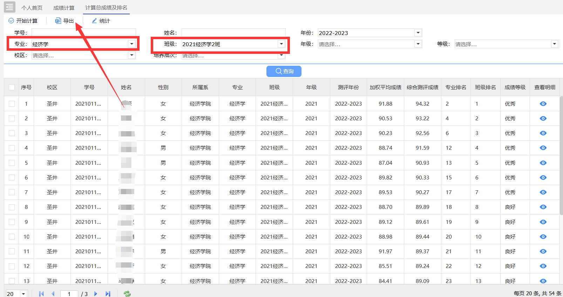View details eye icon for row 12
563x297 pixels.
tap(543, 266)
